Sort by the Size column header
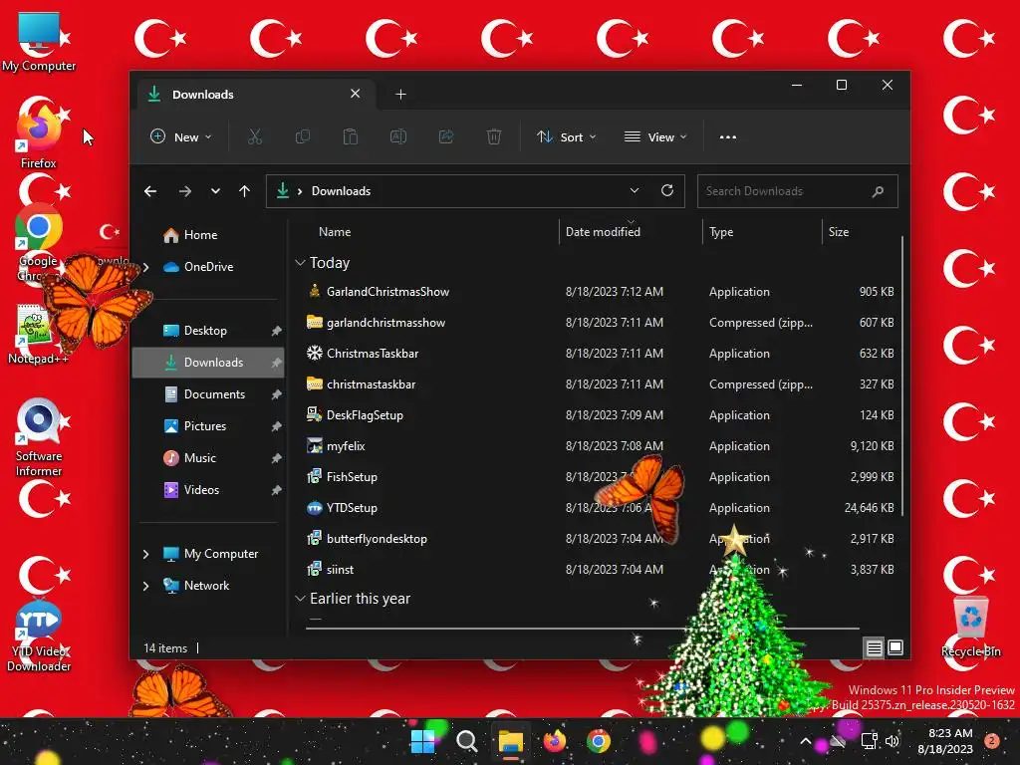 839,232
